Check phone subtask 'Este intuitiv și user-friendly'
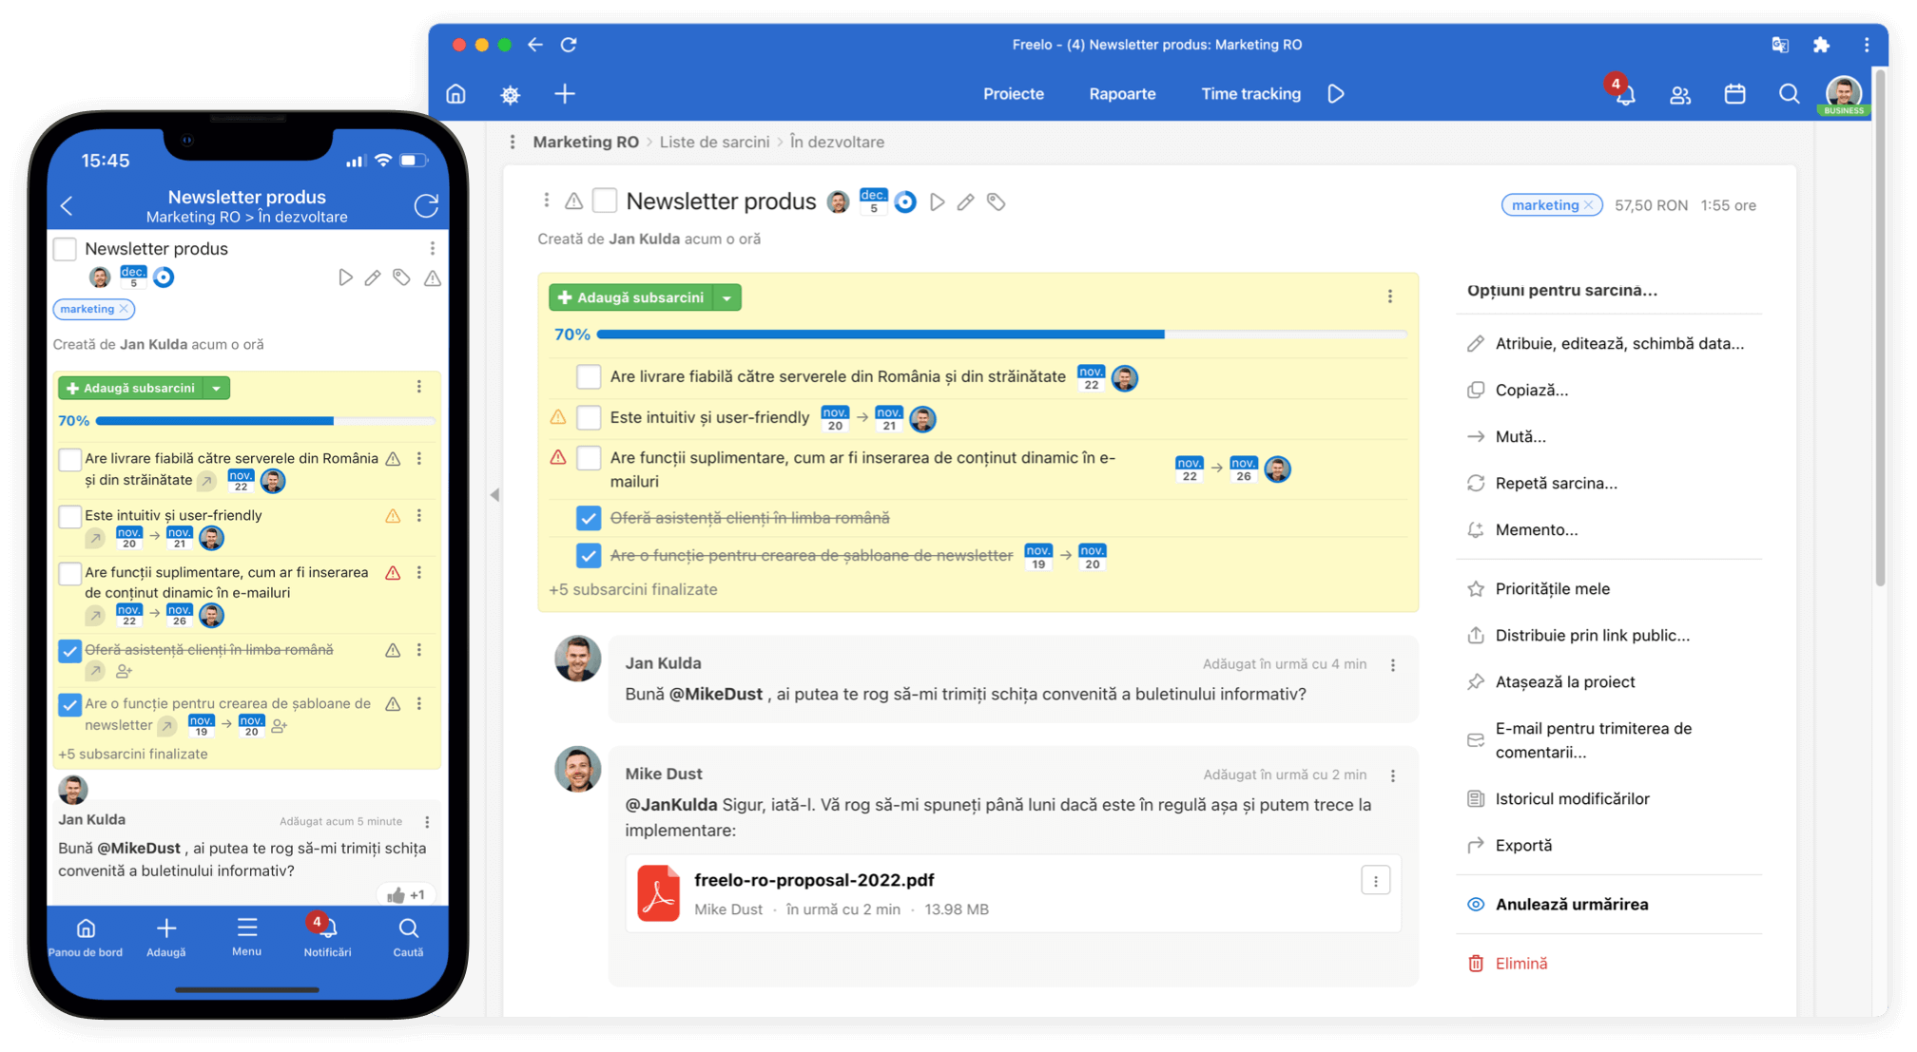The height and width of the screenshot is (1052, 1917). pyautogui.click(x=69, y=516)
